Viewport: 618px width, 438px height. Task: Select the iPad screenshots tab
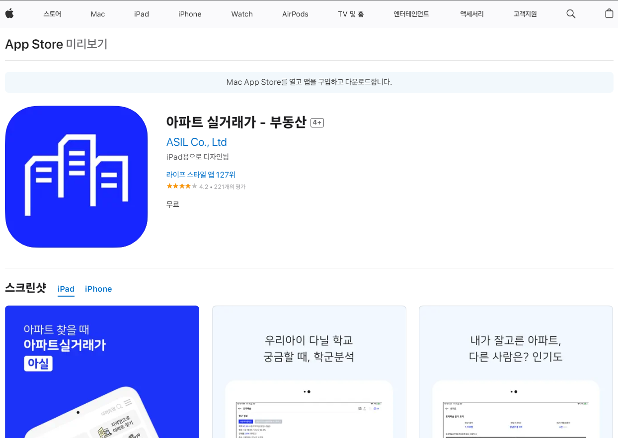click(66, 289)
